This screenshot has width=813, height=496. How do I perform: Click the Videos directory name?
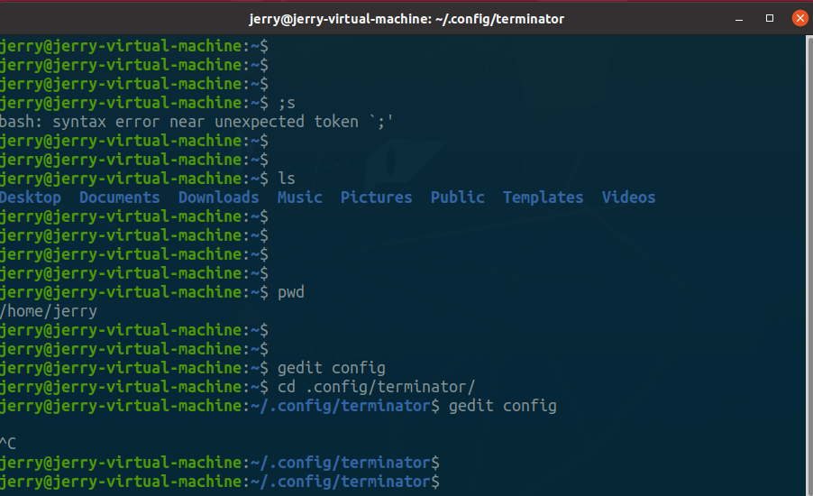coord(628,197)
